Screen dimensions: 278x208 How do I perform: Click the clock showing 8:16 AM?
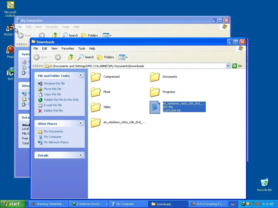coord(268,204)
